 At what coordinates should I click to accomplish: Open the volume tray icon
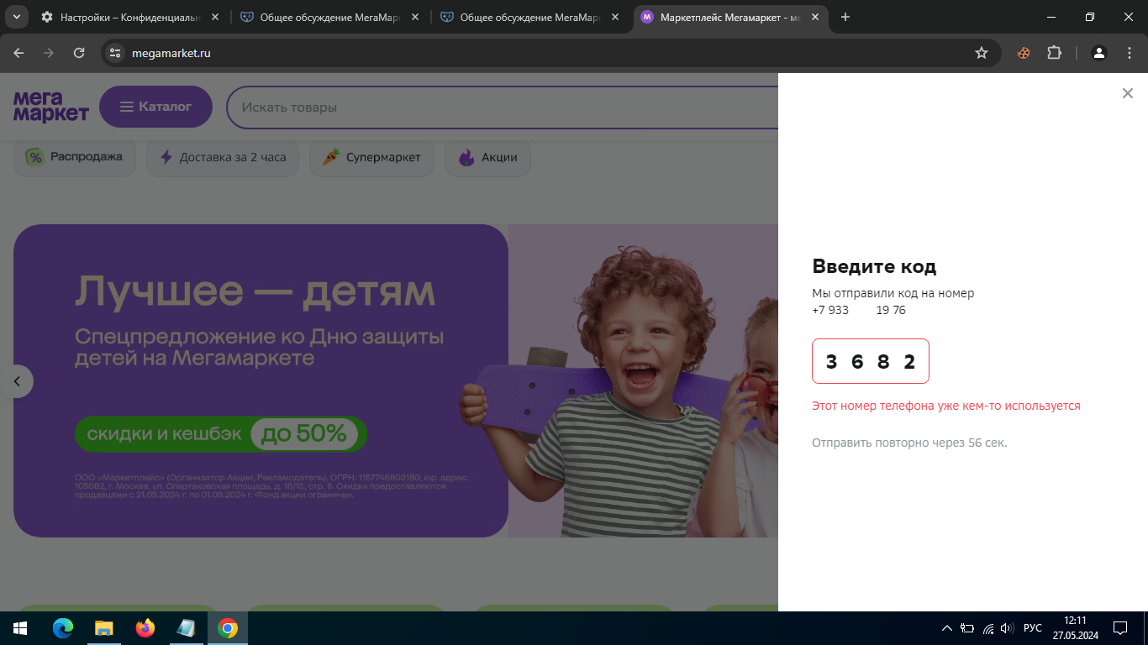[x=1007, y=628]
